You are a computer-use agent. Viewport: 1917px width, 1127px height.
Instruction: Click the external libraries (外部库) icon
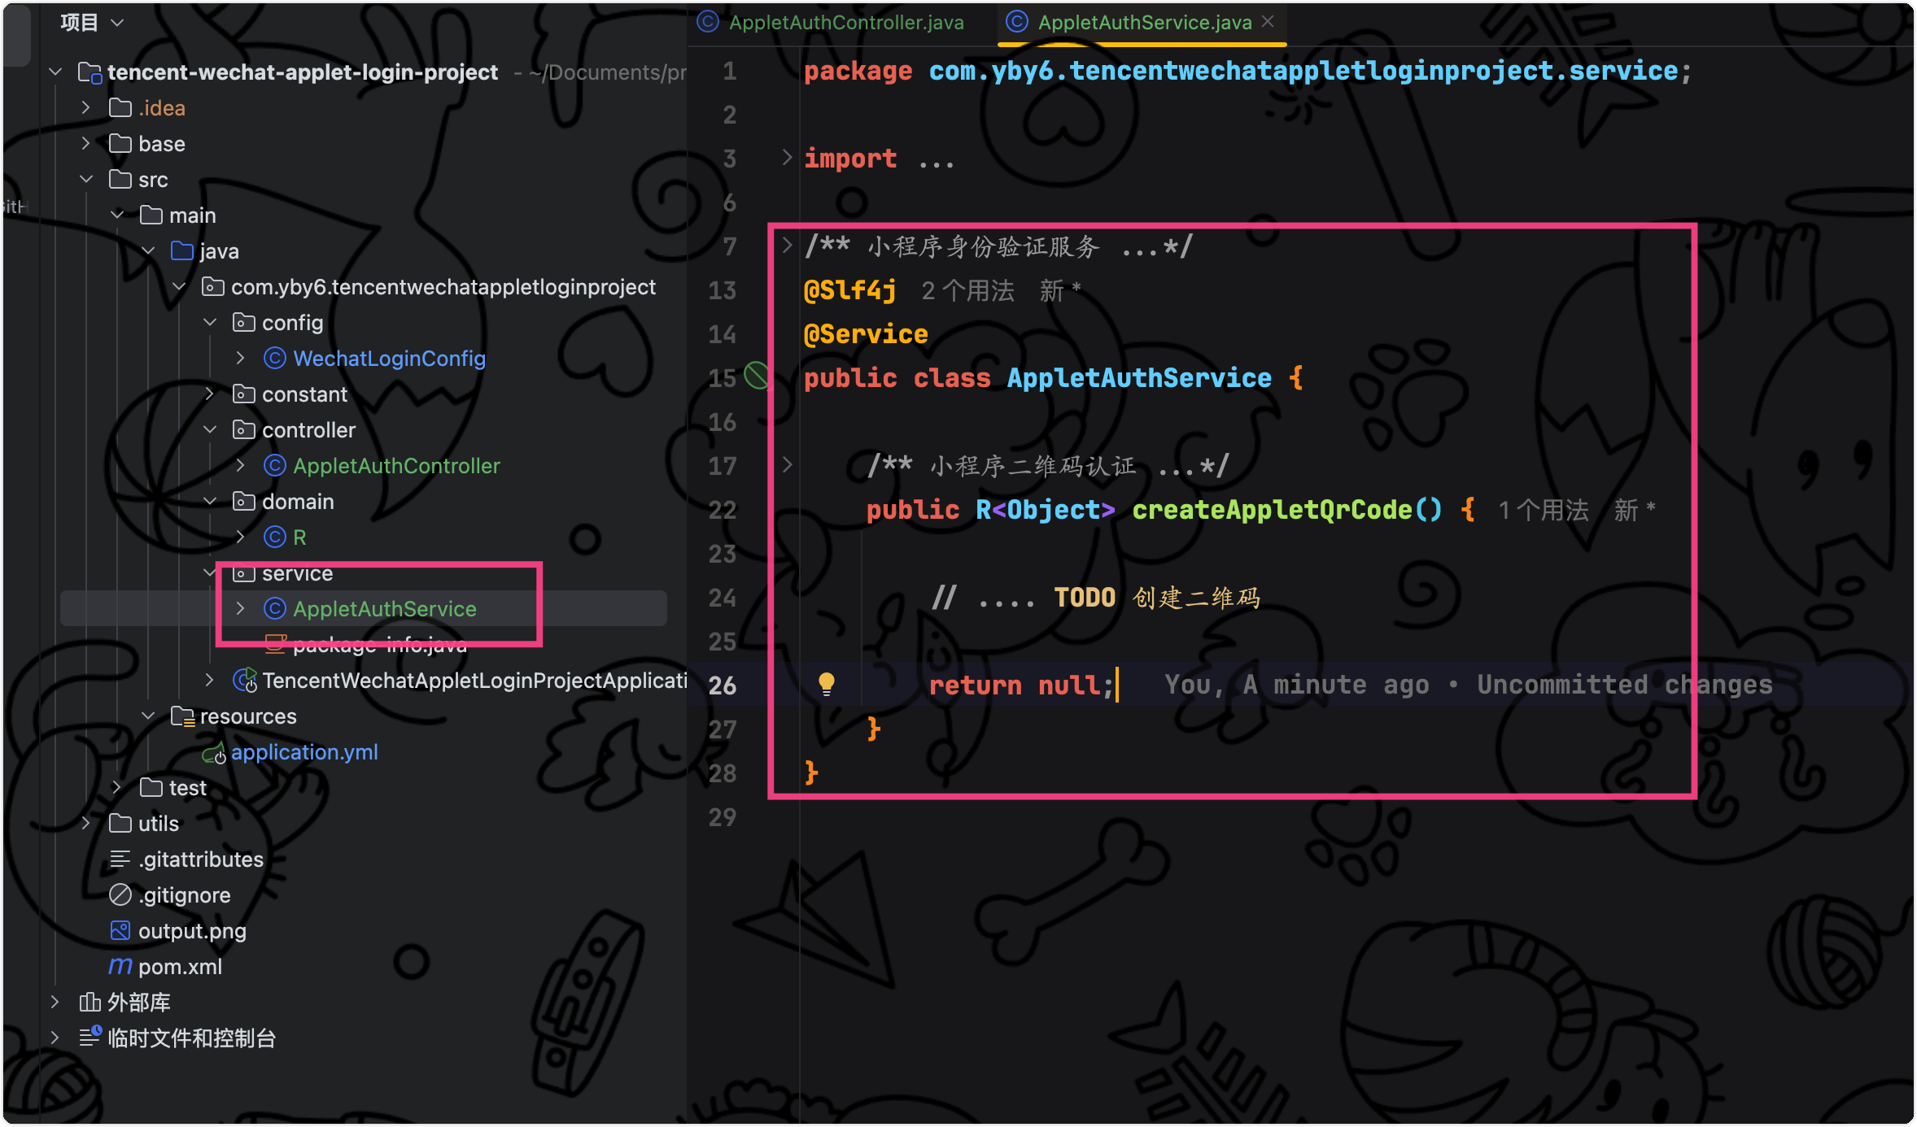click(x=90, y=1002)
